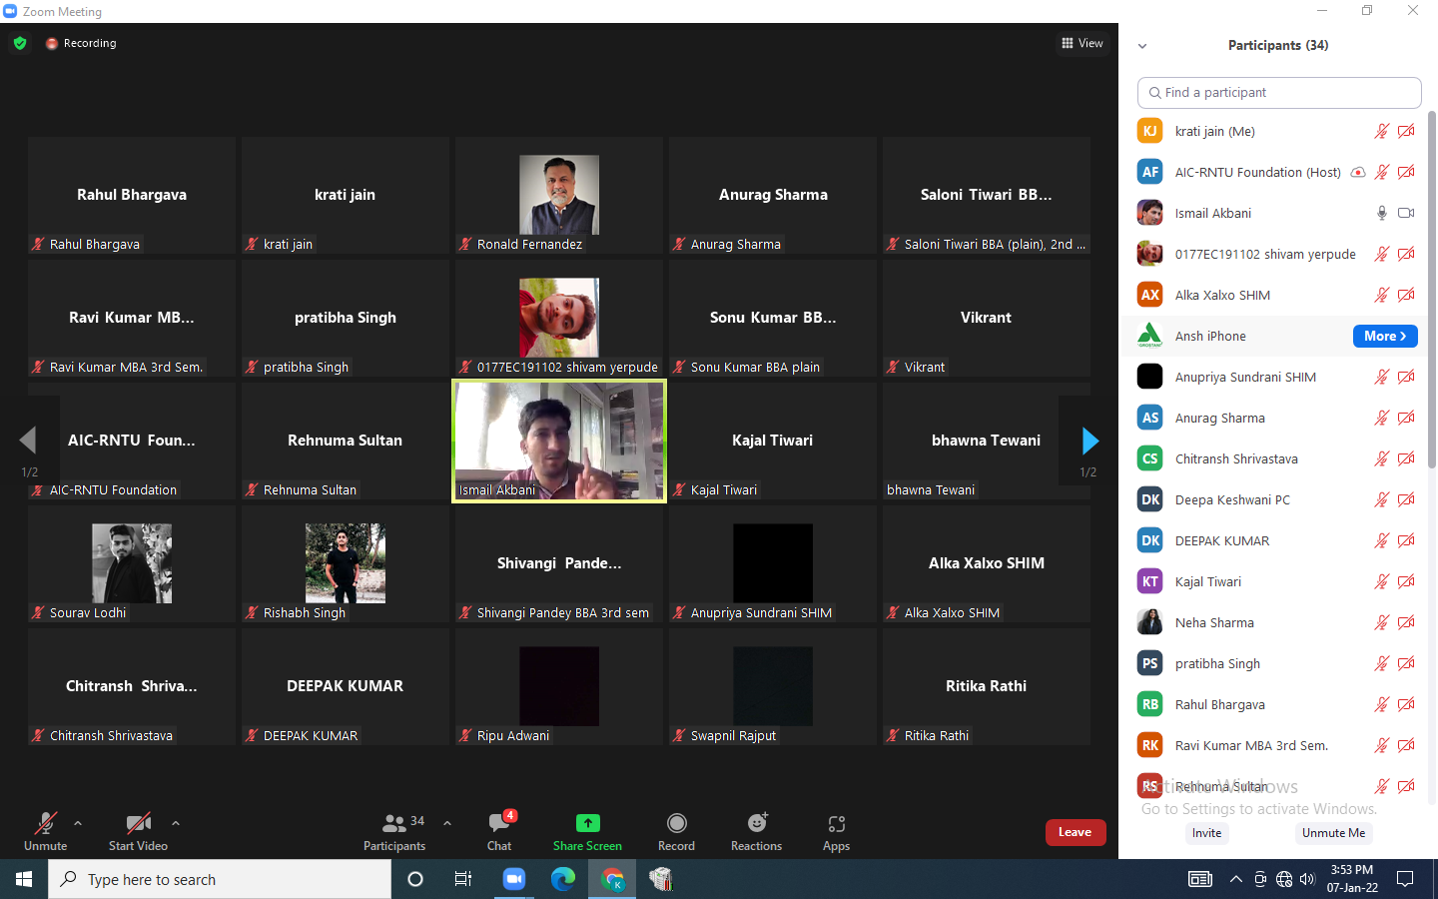Open the View layout menu
This screenshot has height=899, width=1438.
point(1082,43)
